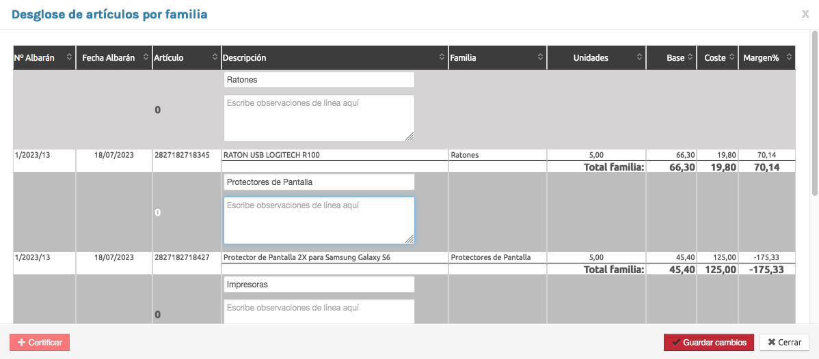Image resolution: width=819 pixels, height=359 pixels.
Task: Edit Protectores de Pantalla name field
Action: click(x=319, y=182)
